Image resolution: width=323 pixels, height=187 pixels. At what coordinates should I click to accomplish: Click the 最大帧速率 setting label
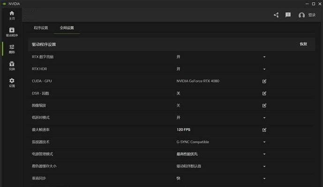[x=41, y=129]
